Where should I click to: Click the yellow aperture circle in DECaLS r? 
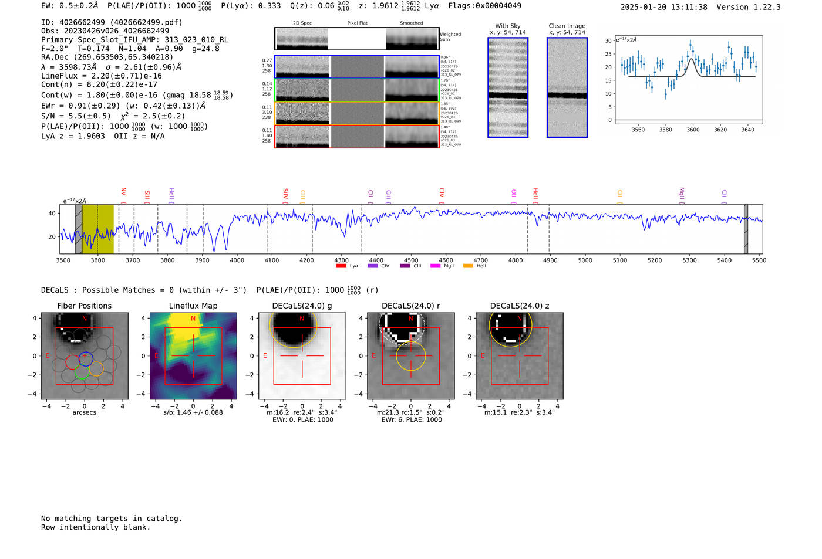pos(411,356)
